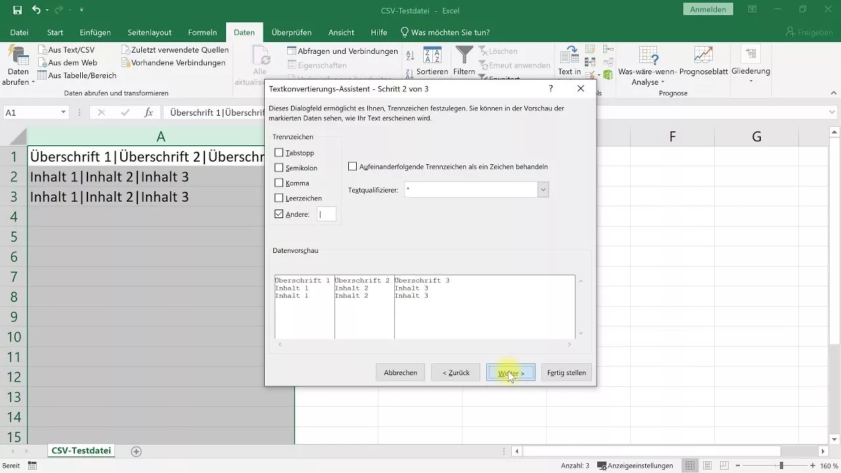The height and width of the screenshot is (473, 841).
Task: Expand the cell Name Box dropdown
Action: point(62,112)
